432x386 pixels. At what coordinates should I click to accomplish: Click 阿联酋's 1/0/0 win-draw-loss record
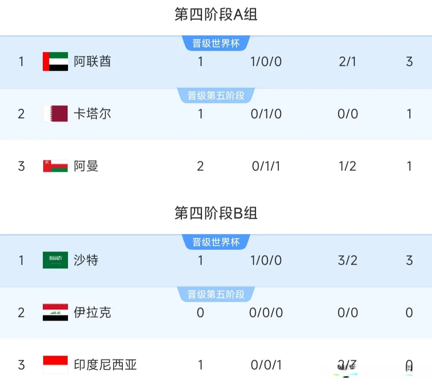pos(266,61)
